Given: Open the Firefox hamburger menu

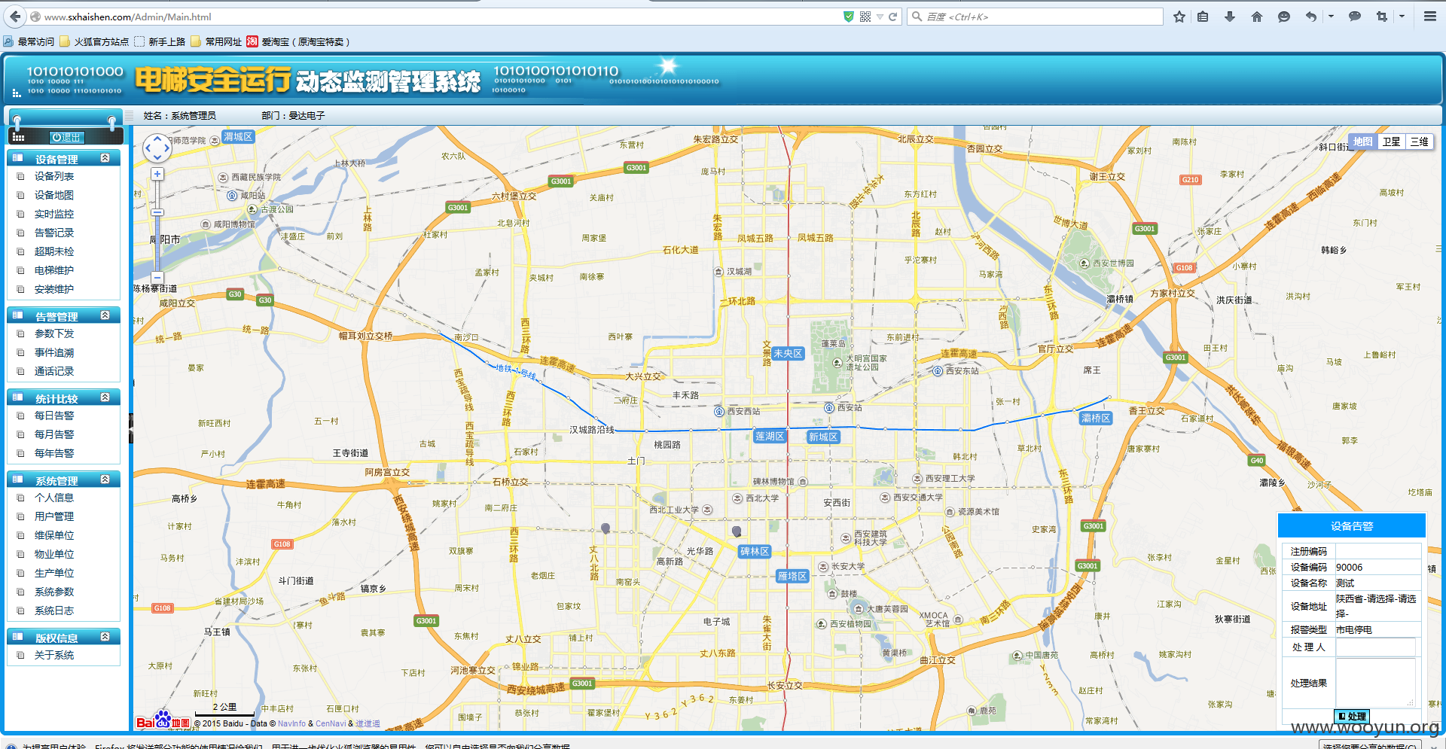Looking at the screenshot, I should click(1429, 17).
